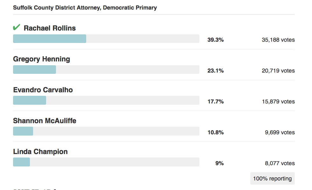The image size is (312, 190).
Task: Click the 39.3% percentage figure
Action: pyautogui.click(x=215, y=40)
